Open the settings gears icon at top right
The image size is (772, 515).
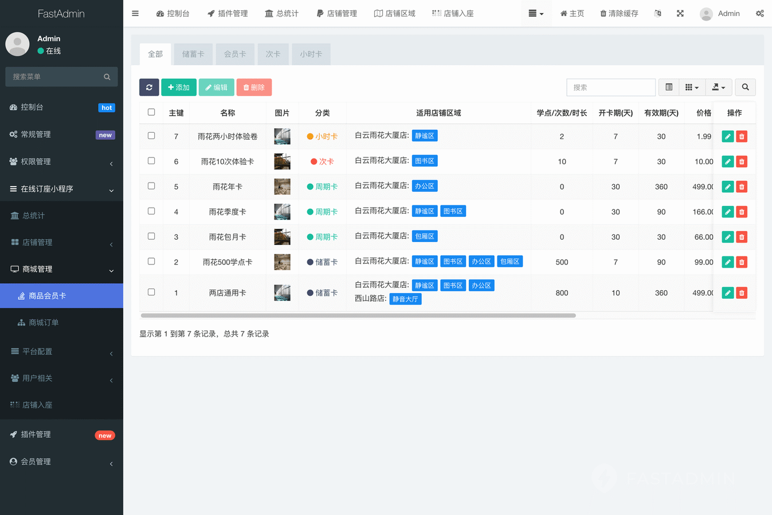(759, 13)
